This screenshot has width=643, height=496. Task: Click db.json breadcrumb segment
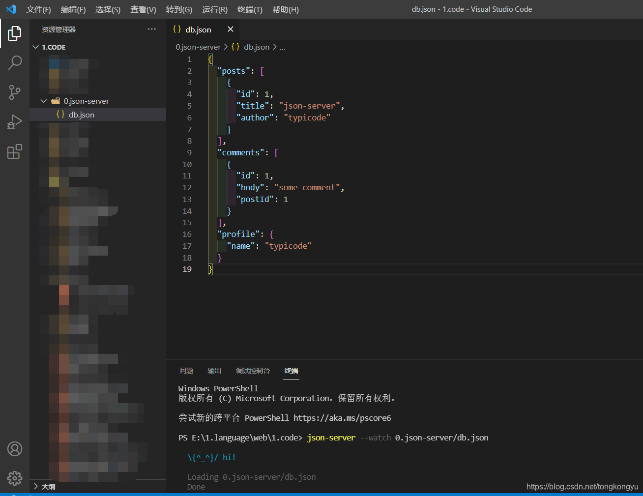[257, 47]
